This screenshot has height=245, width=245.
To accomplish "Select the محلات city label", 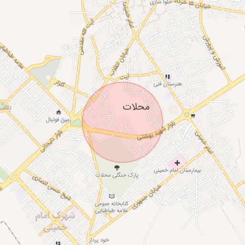I will [136, 107].
